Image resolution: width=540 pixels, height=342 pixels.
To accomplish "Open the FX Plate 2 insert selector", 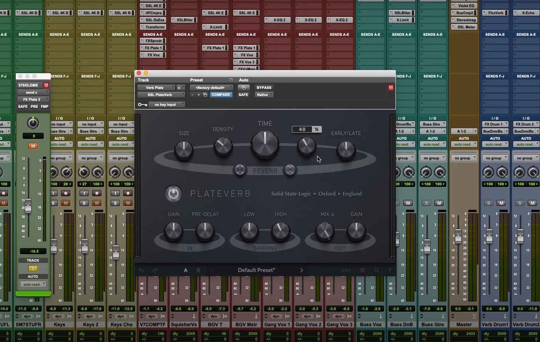I will [x=33, y=99].
